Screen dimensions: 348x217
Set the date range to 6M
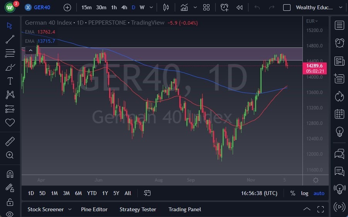78,193
